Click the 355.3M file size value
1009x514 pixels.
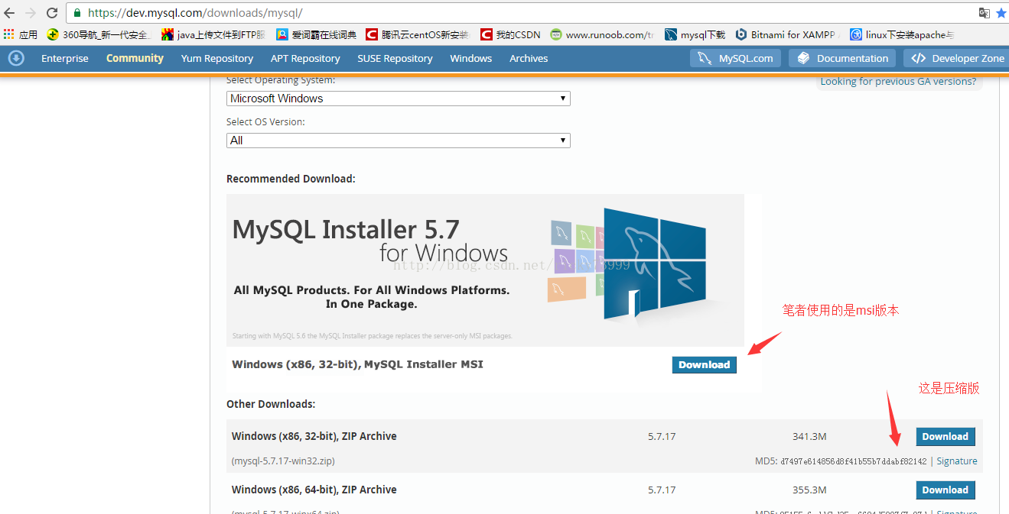pyautogui.click(x=809, y=490)
